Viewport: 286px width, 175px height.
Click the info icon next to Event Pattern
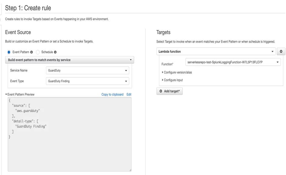click(32, 52)
